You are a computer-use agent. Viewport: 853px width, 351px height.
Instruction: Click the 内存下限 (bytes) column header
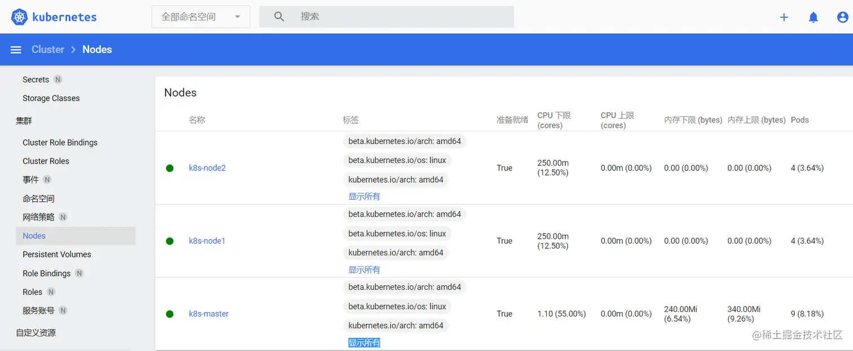[693, 120]
